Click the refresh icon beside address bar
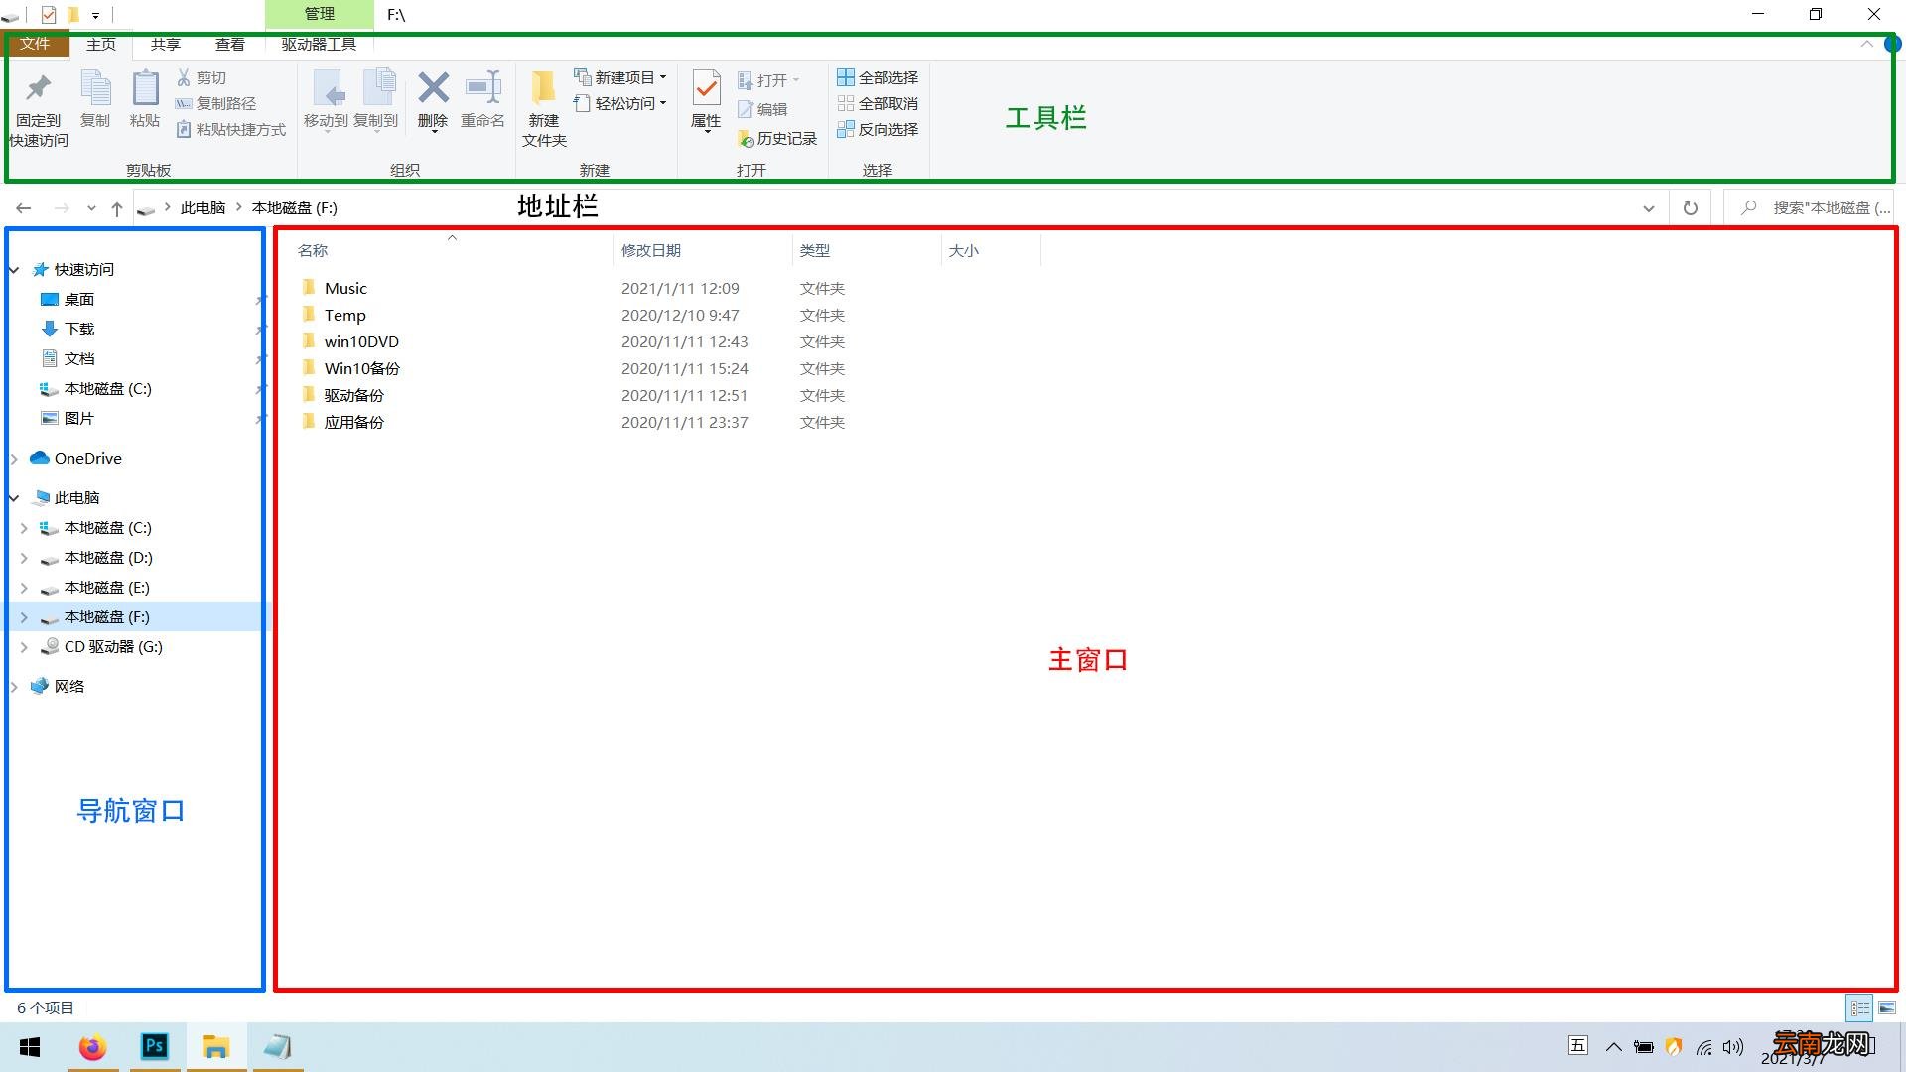This screenshot has width=1906, height=1072. point(1690,208)
